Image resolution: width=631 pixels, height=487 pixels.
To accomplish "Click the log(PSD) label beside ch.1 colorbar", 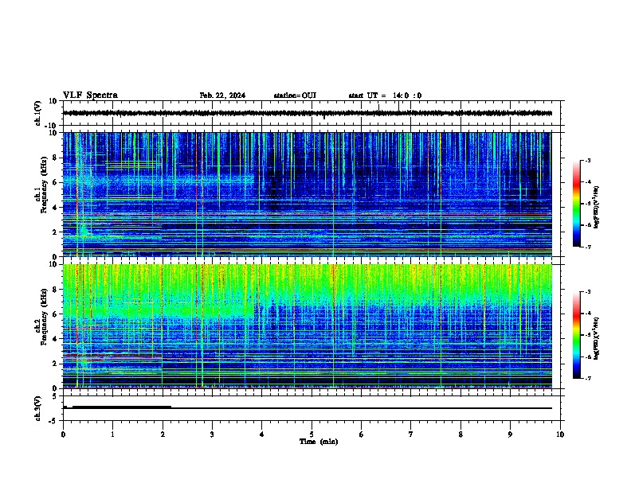I will pyautogui.click(x=597, y=207).
